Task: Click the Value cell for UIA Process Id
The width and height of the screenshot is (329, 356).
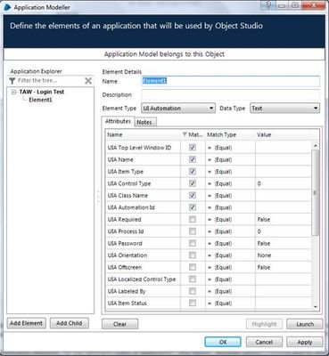Action: click(x=284, y=231)
